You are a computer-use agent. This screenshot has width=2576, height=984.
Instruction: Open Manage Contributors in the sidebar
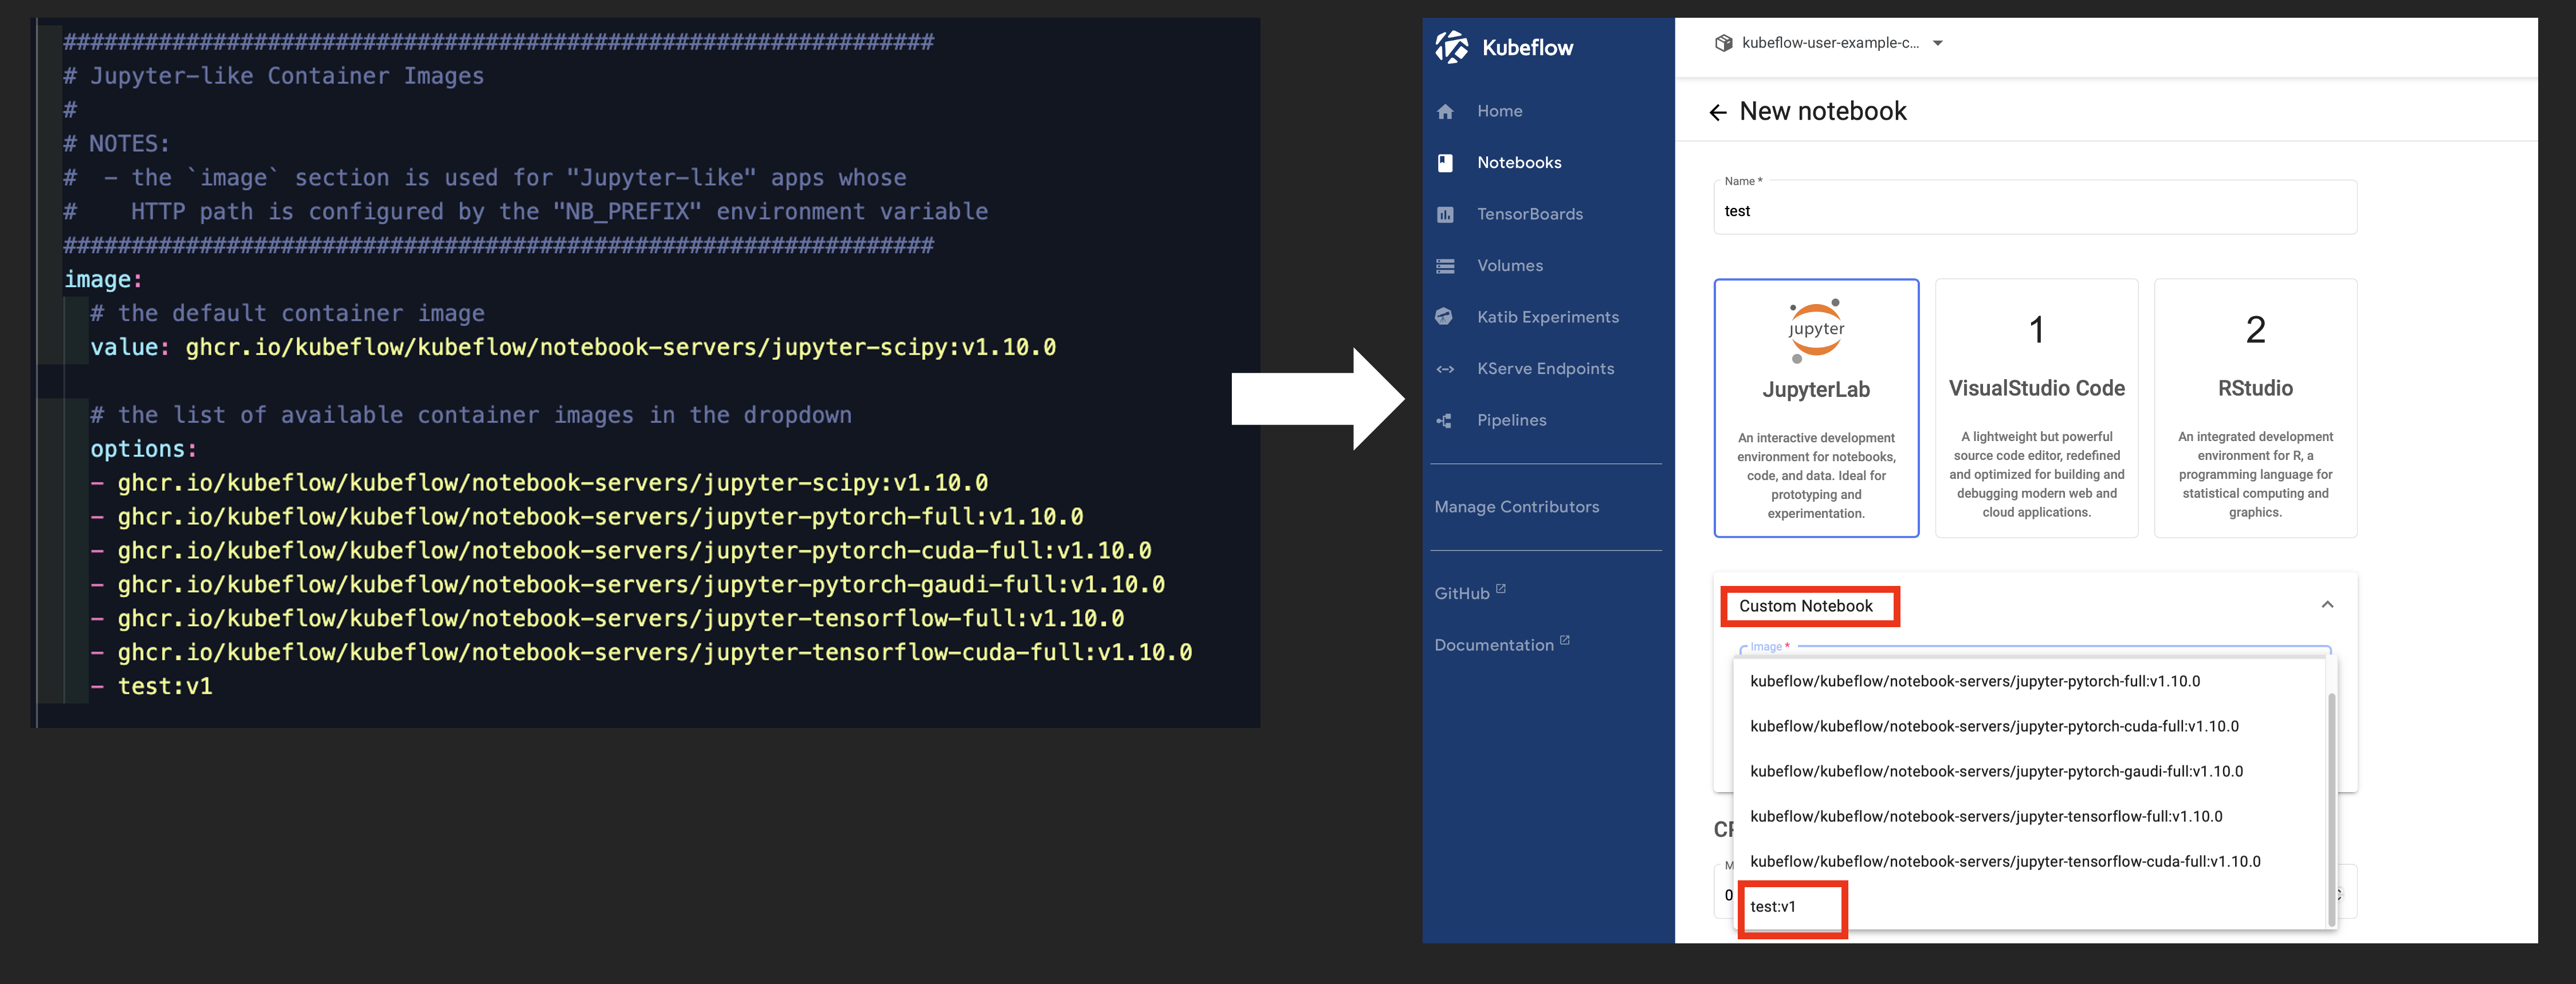coord(1516,507)
